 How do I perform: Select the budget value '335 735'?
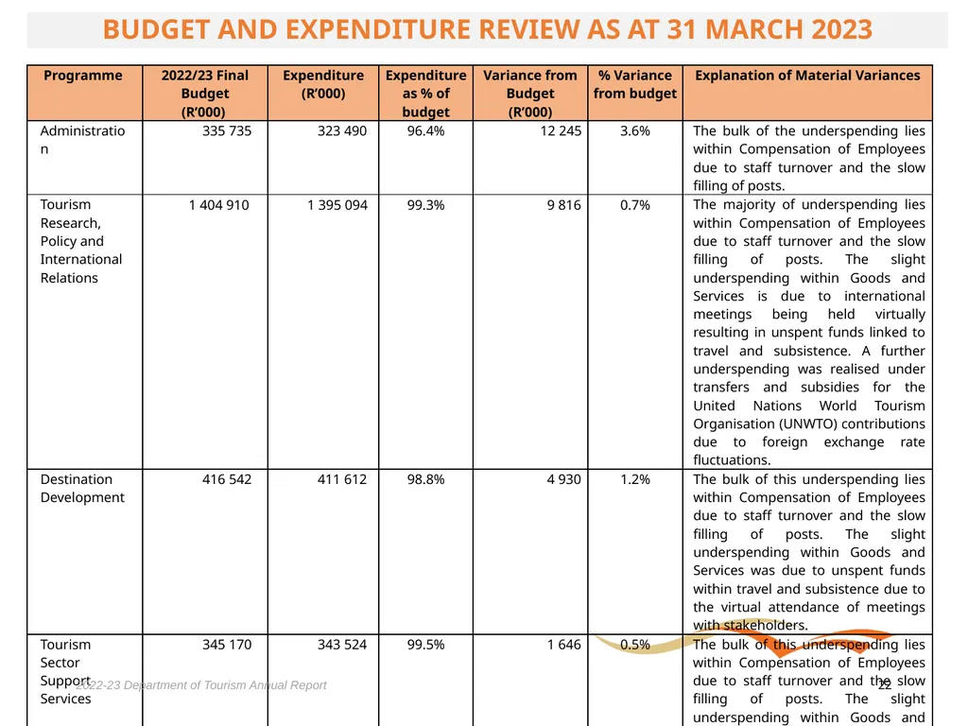[227, 130]
